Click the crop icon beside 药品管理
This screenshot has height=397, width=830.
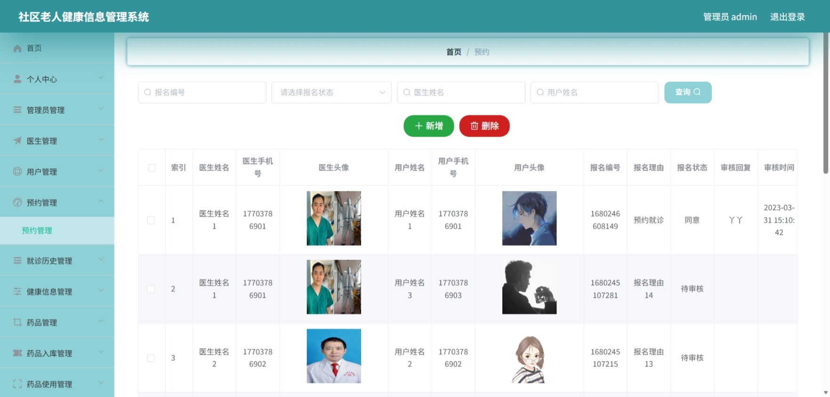coord(17,322)
